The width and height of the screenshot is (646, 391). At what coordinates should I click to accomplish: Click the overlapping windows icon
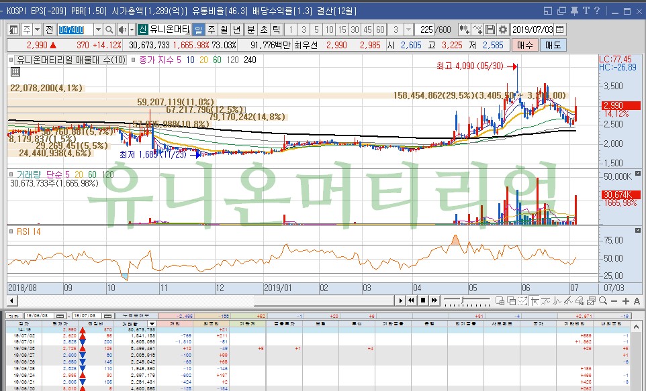tap(511, 301)
